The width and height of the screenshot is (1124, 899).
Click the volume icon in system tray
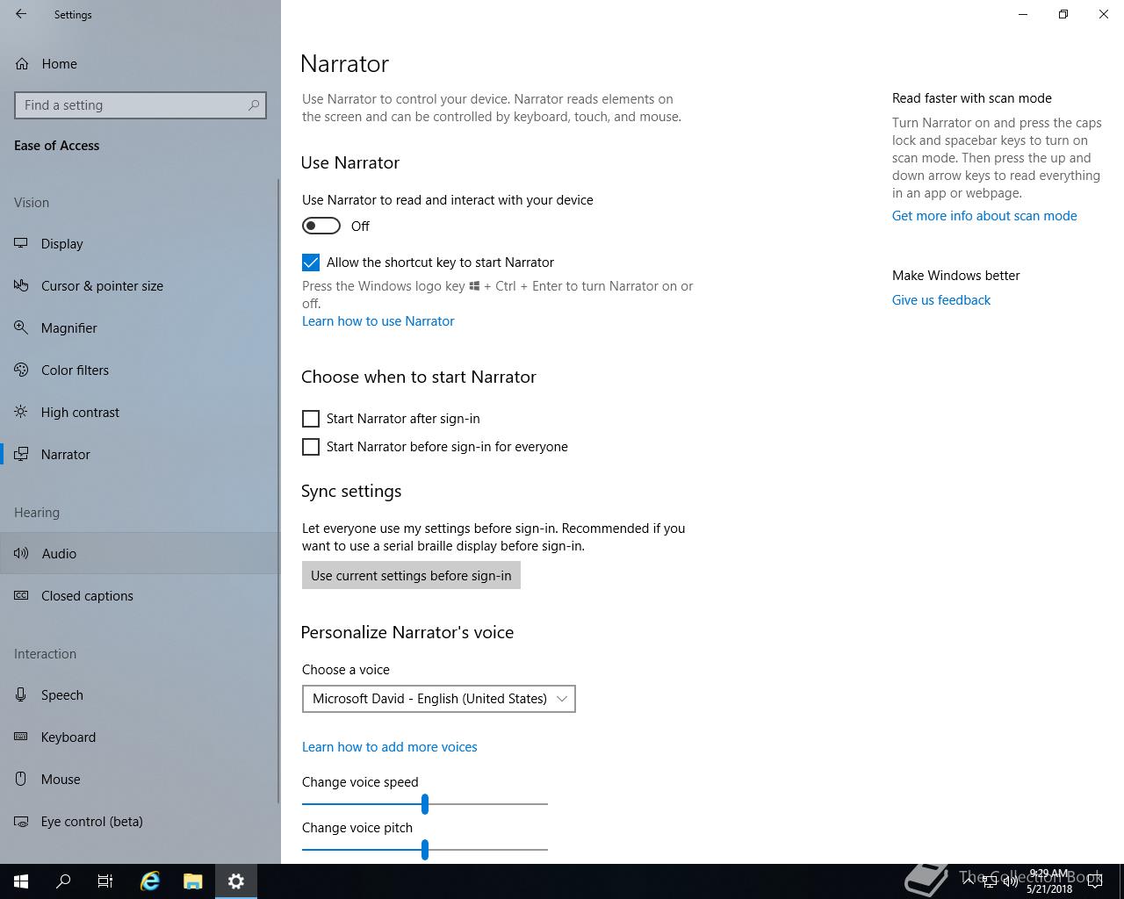tap(1011, 881)
